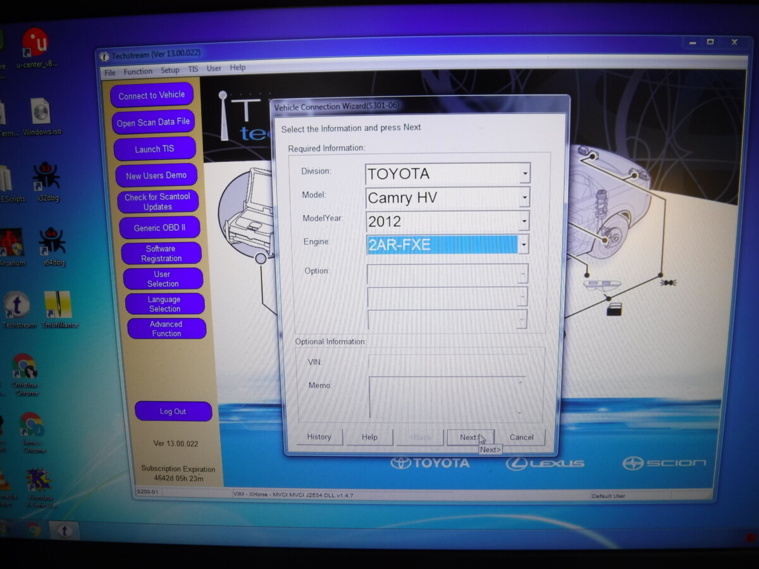
Task: Click the Techstream title bar app icon
Action: click(104, 57)
